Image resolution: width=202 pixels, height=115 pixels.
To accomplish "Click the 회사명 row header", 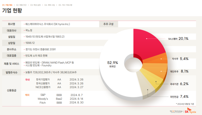I will click(11, 24).
